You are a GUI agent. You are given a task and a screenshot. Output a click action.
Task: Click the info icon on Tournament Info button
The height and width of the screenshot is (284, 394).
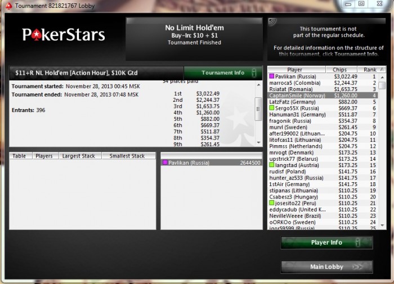coord(254,73)
